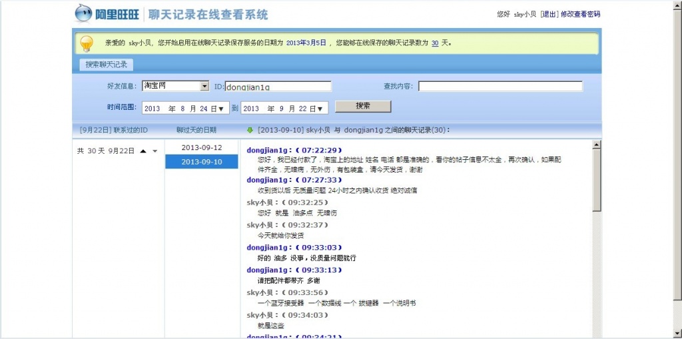The width and height of the screenshot is (682, 339).
Task: Click the message 请把配件都带齐 多谢
Action: click(289, 280)
